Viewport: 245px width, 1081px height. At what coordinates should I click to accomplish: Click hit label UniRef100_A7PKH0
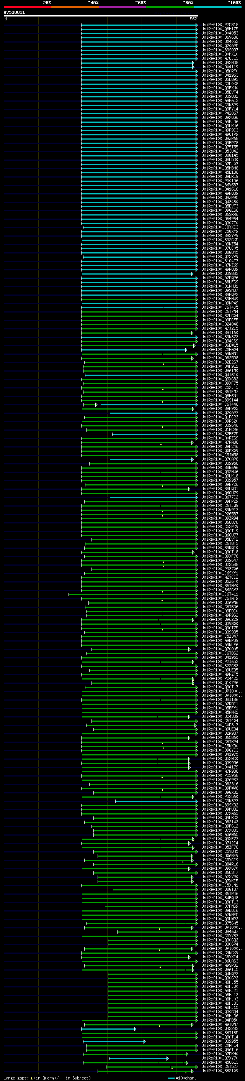point(220,1054)
